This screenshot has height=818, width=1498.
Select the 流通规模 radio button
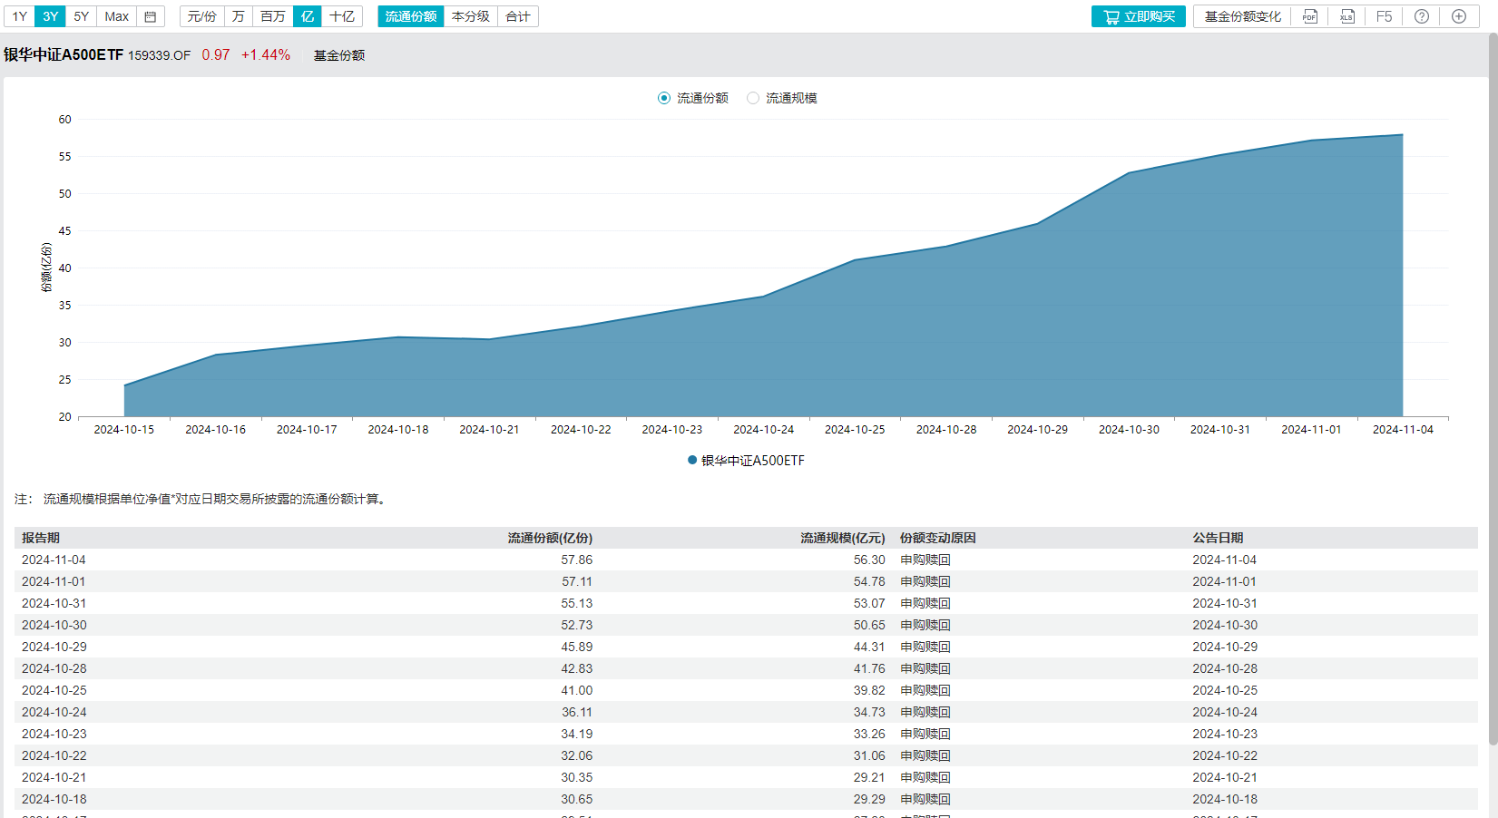tap(753, 98)
